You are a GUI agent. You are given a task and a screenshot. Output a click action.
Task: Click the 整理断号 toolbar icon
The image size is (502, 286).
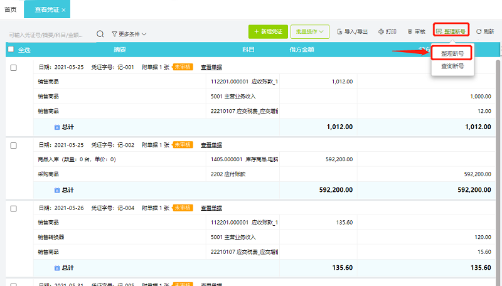pos(439,31)
